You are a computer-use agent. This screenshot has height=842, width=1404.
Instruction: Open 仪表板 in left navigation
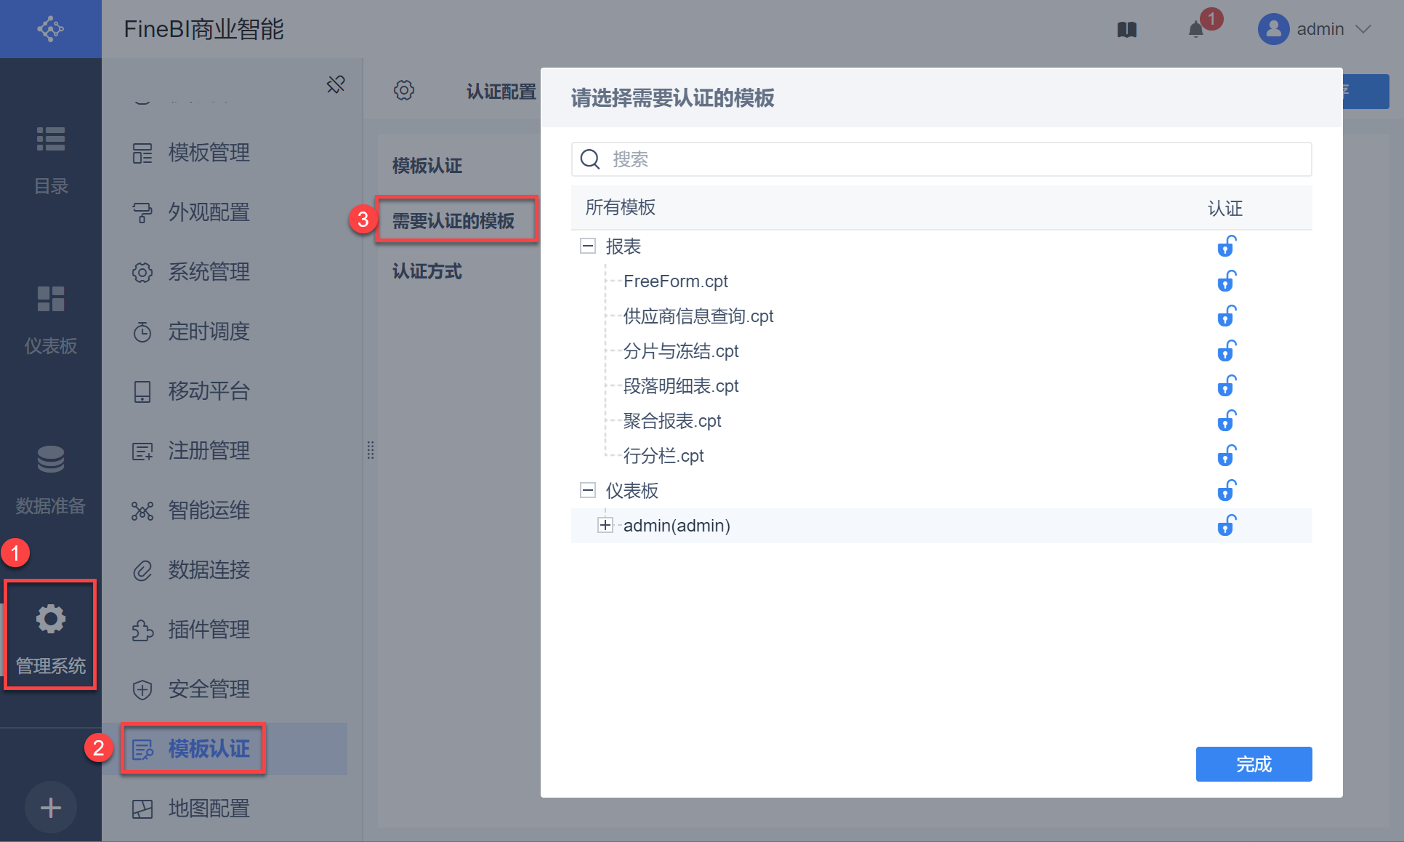51,318
